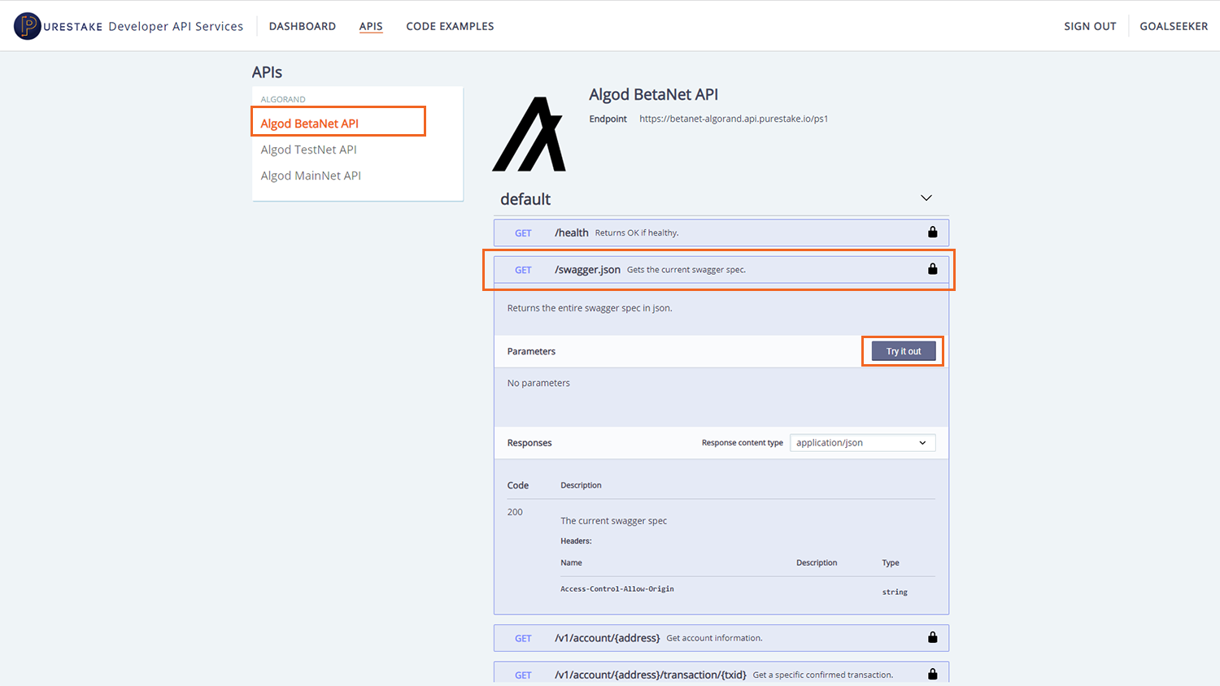The image size is (1220, 686).
Task: Collapse the default section using its chevron
Action: (x=926, y=198)
